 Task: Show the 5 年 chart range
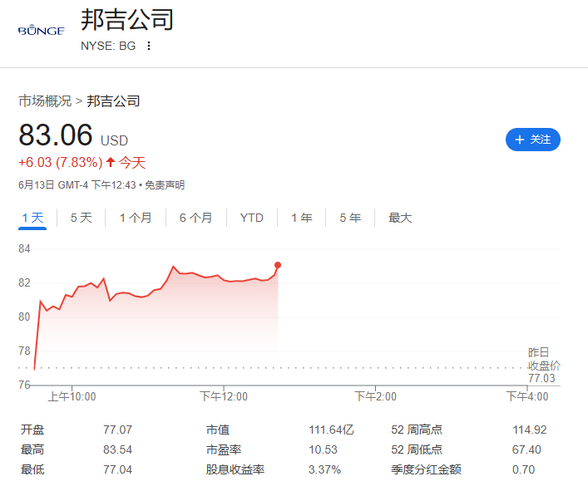click(350, 218)
